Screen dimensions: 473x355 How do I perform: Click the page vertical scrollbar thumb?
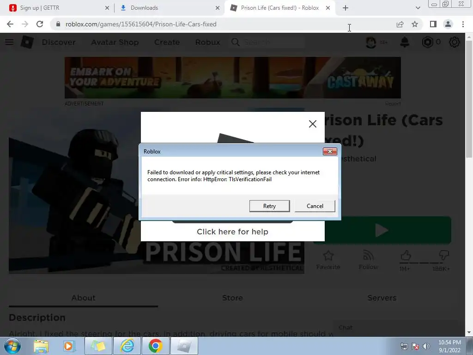469,100
